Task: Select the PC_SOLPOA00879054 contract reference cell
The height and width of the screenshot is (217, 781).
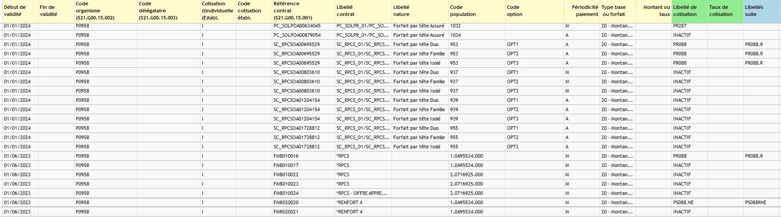Action: 303,35
